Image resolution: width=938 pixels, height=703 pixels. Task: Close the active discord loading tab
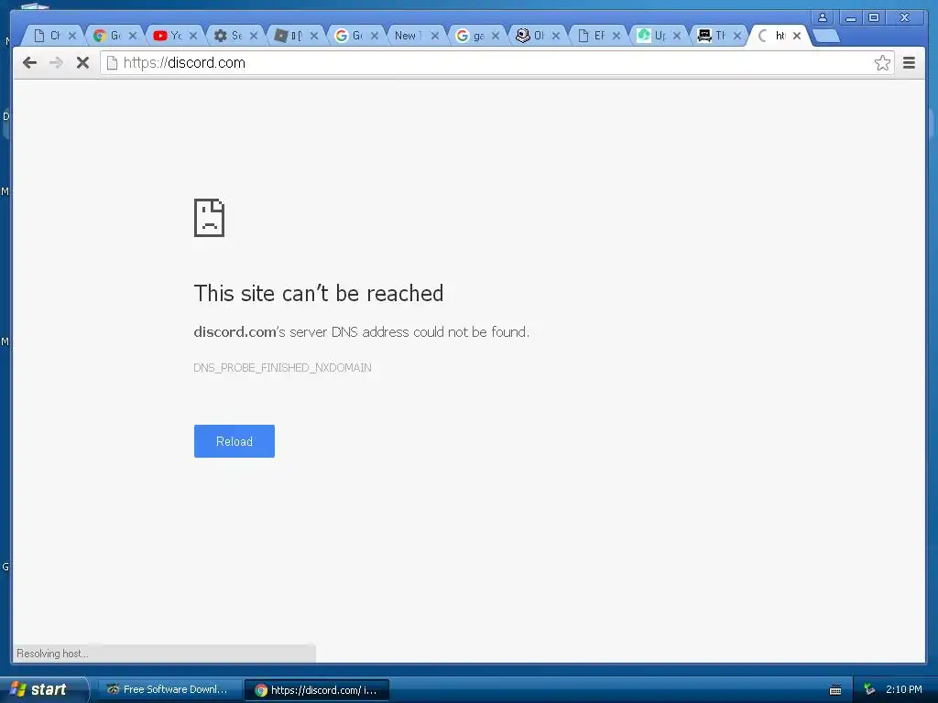tap(797, 36)
